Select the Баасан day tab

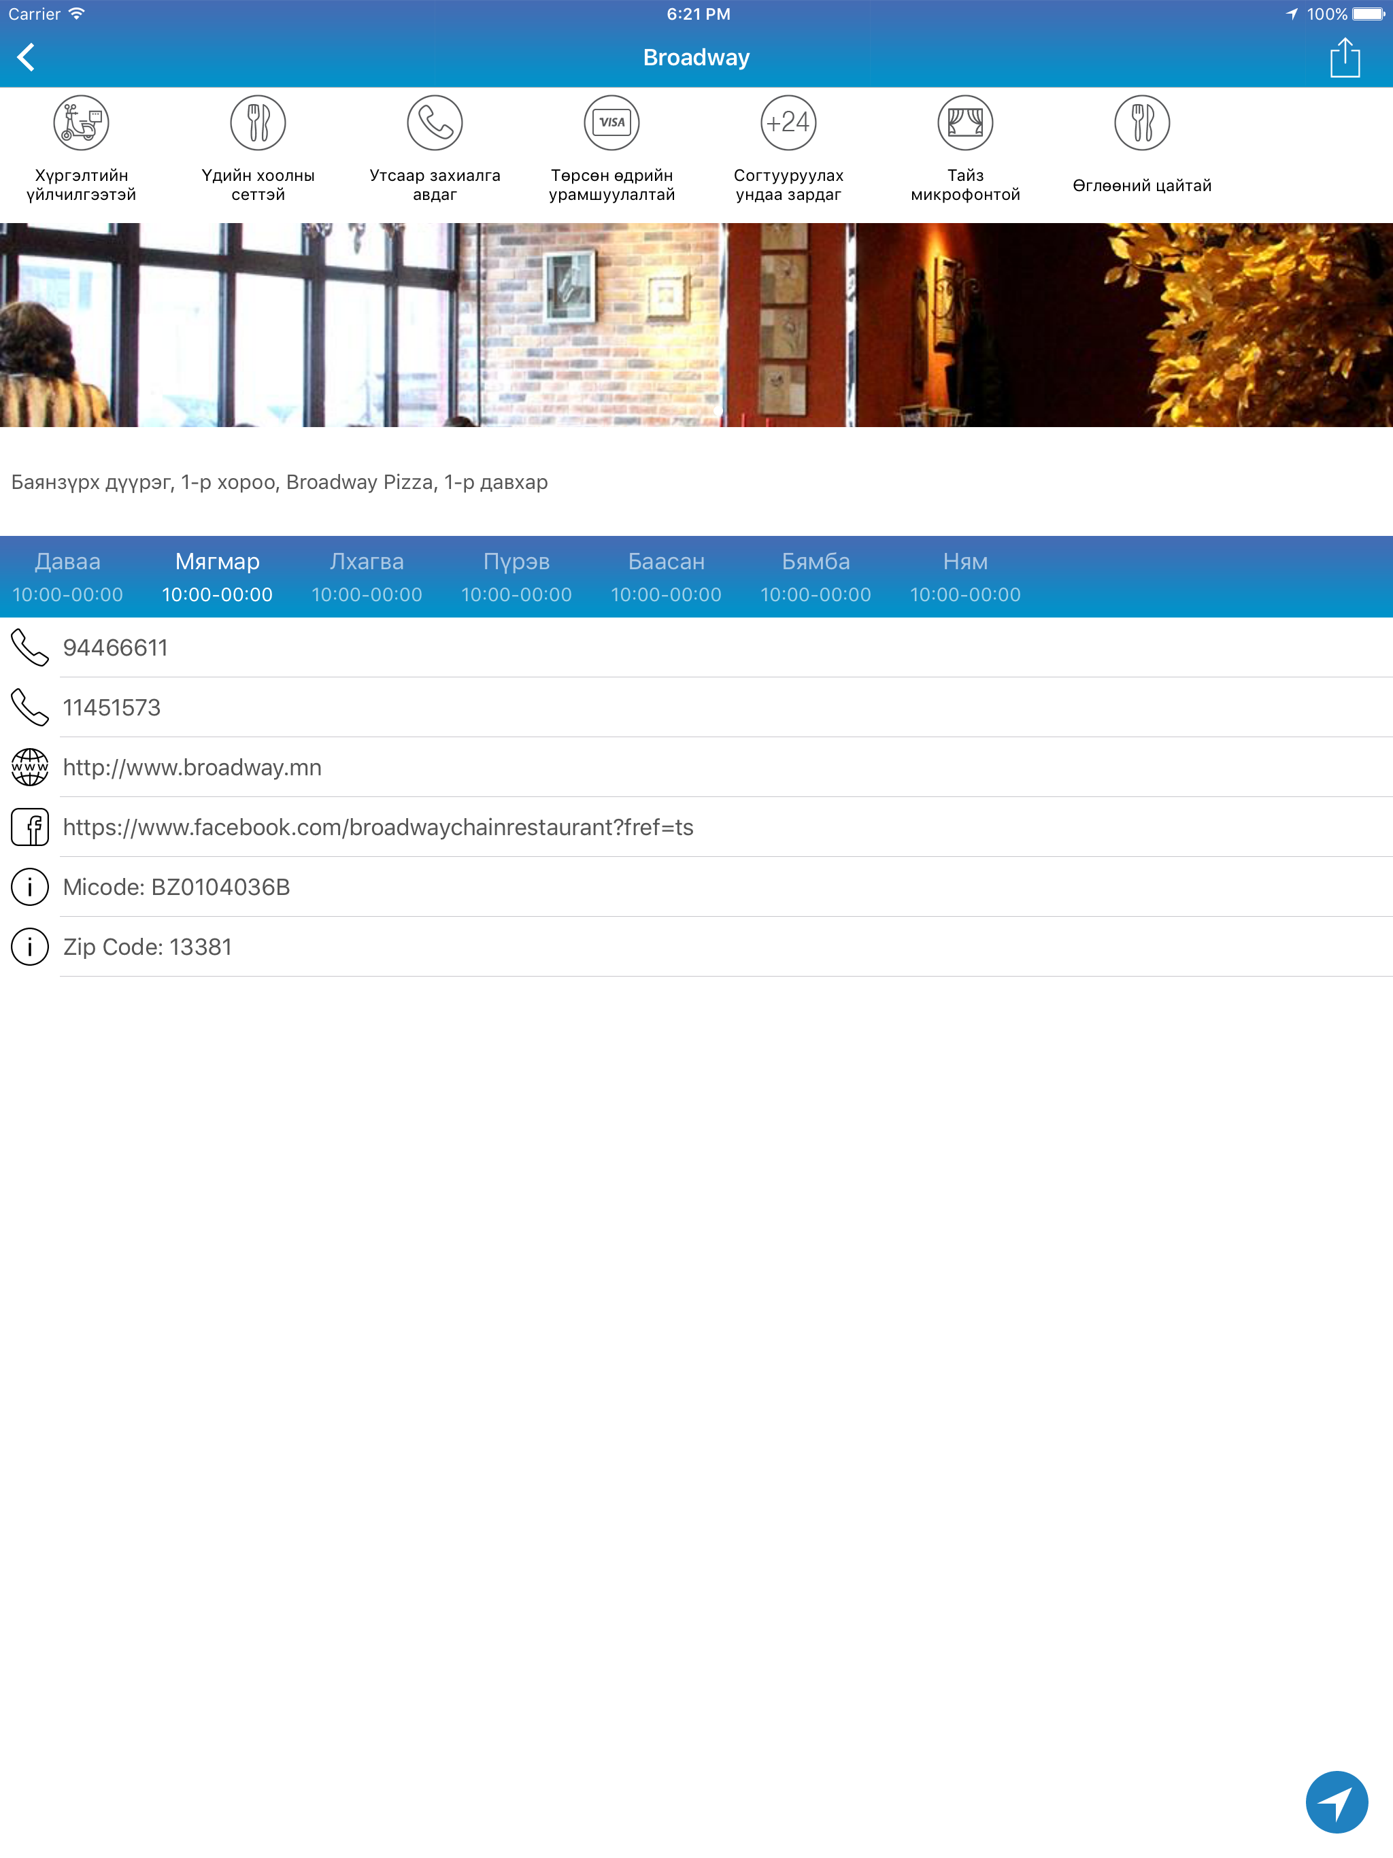pos(665,577)
